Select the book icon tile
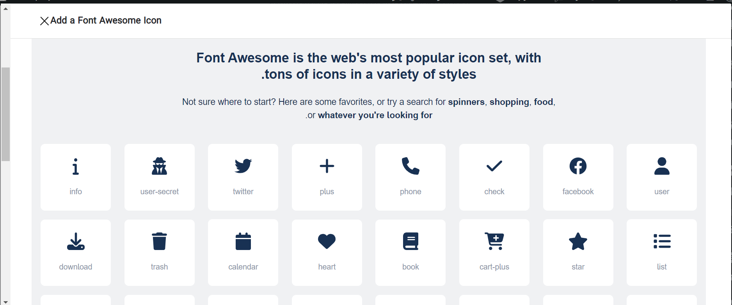Viewport: 732px width, 305px height. click(x=410, y=252)
